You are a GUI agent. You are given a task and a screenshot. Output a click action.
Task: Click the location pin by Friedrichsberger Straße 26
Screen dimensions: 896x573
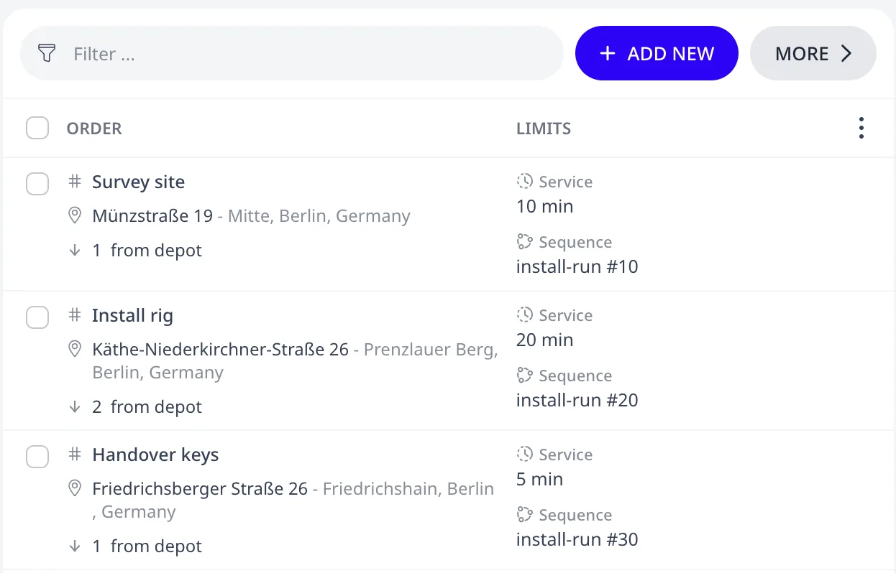[75, 488]
